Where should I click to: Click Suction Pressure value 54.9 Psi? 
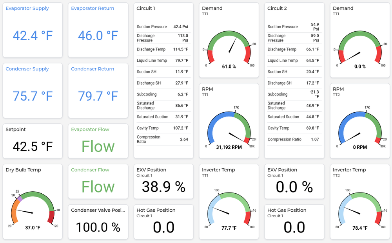pos(315,27)
